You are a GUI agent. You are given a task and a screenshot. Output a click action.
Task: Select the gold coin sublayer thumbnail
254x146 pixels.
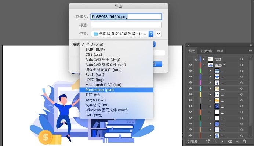(x=217, y=100)
